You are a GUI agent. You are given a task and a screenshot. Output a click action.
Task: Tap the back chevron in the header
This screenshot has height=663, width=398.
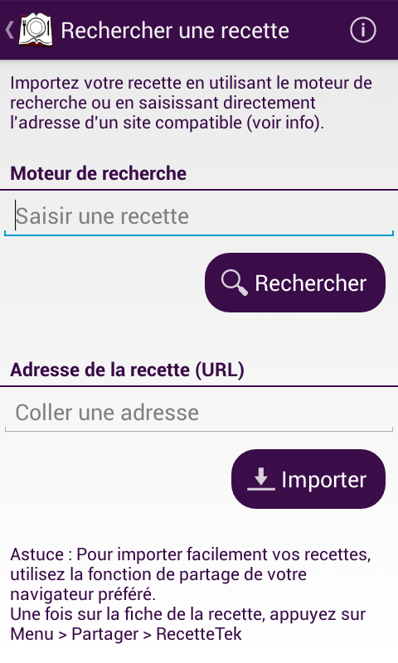(x=9, y=30)
